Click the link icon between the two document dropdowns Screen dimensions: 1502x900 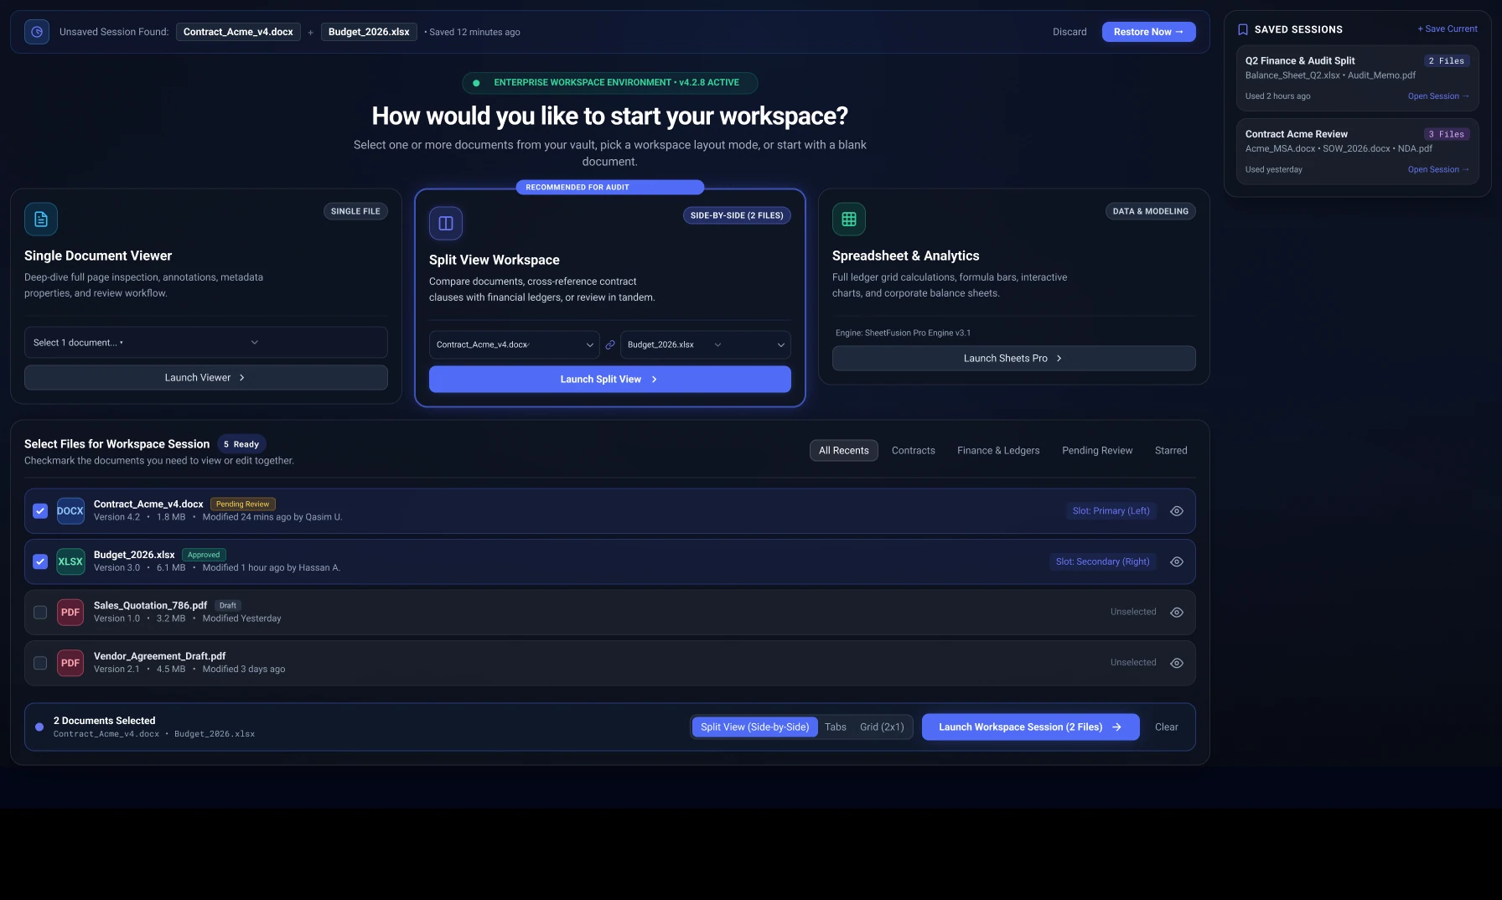coord(610,344)
